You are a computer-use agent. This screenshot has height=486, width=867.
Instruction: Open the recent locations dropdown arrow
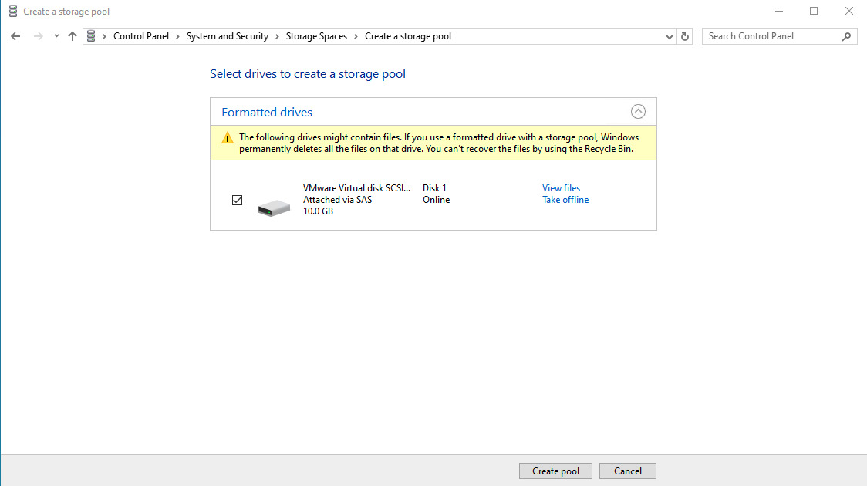click(56, 36)
